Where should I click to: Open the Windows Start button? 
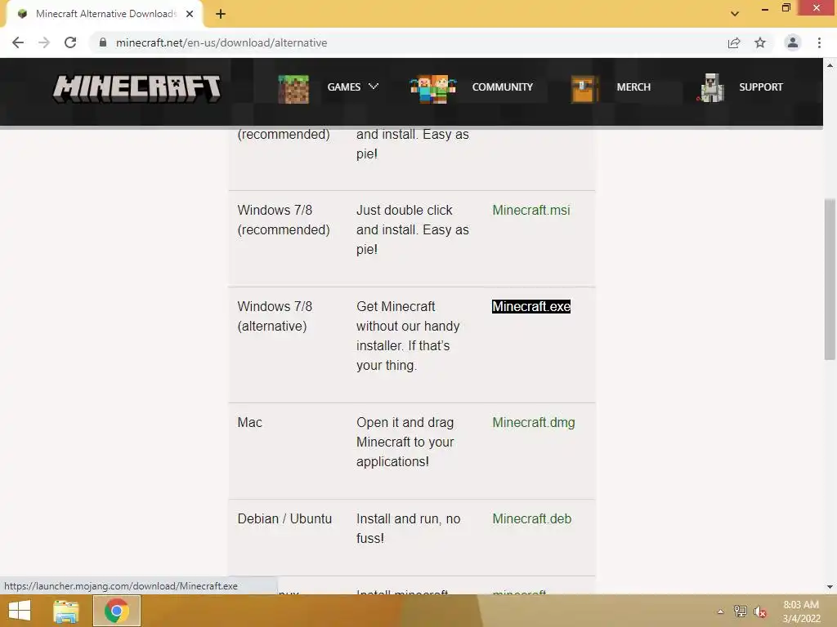pyautogui.click(x=20, y=611)
